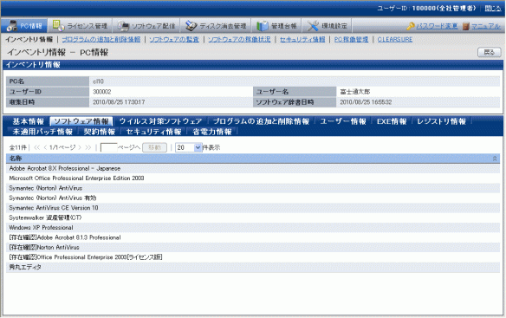Select [存在確認]Office Professional Enterprise 2003 row

pos(253,257)
